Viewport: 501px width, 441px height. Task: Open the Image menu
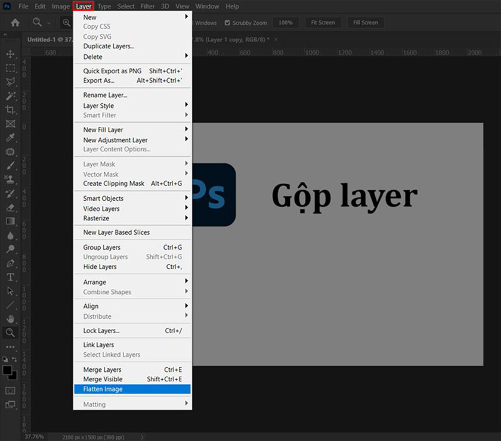[x=60, y=7]
